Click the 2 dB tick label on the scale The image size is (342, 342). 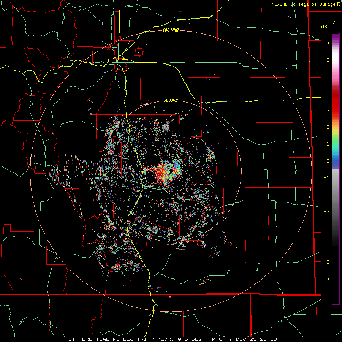[x=328, y=127]
